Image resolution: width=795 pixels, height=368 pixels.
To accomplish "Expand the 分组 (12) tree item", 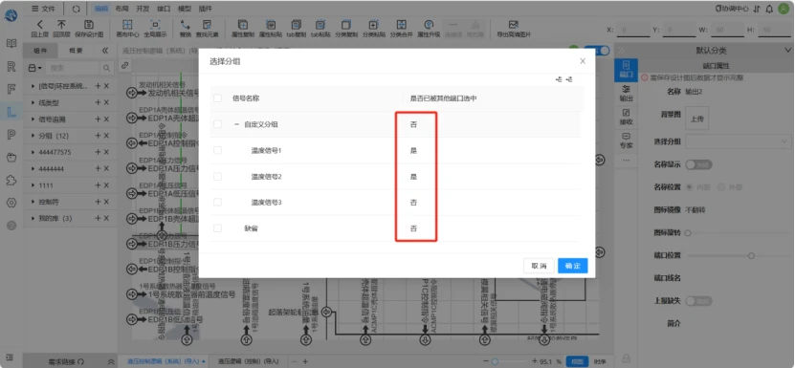I will (33, 136).
